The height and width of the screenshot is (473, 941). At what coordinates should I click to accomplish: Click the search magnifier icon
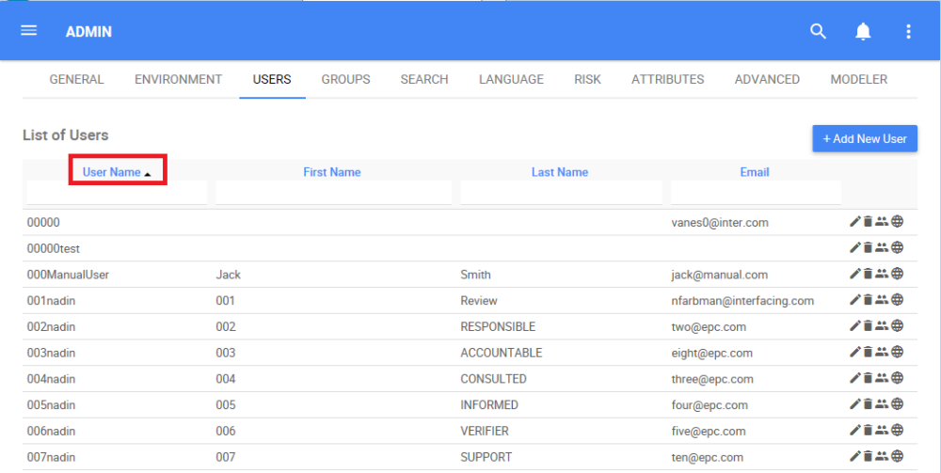818,32
